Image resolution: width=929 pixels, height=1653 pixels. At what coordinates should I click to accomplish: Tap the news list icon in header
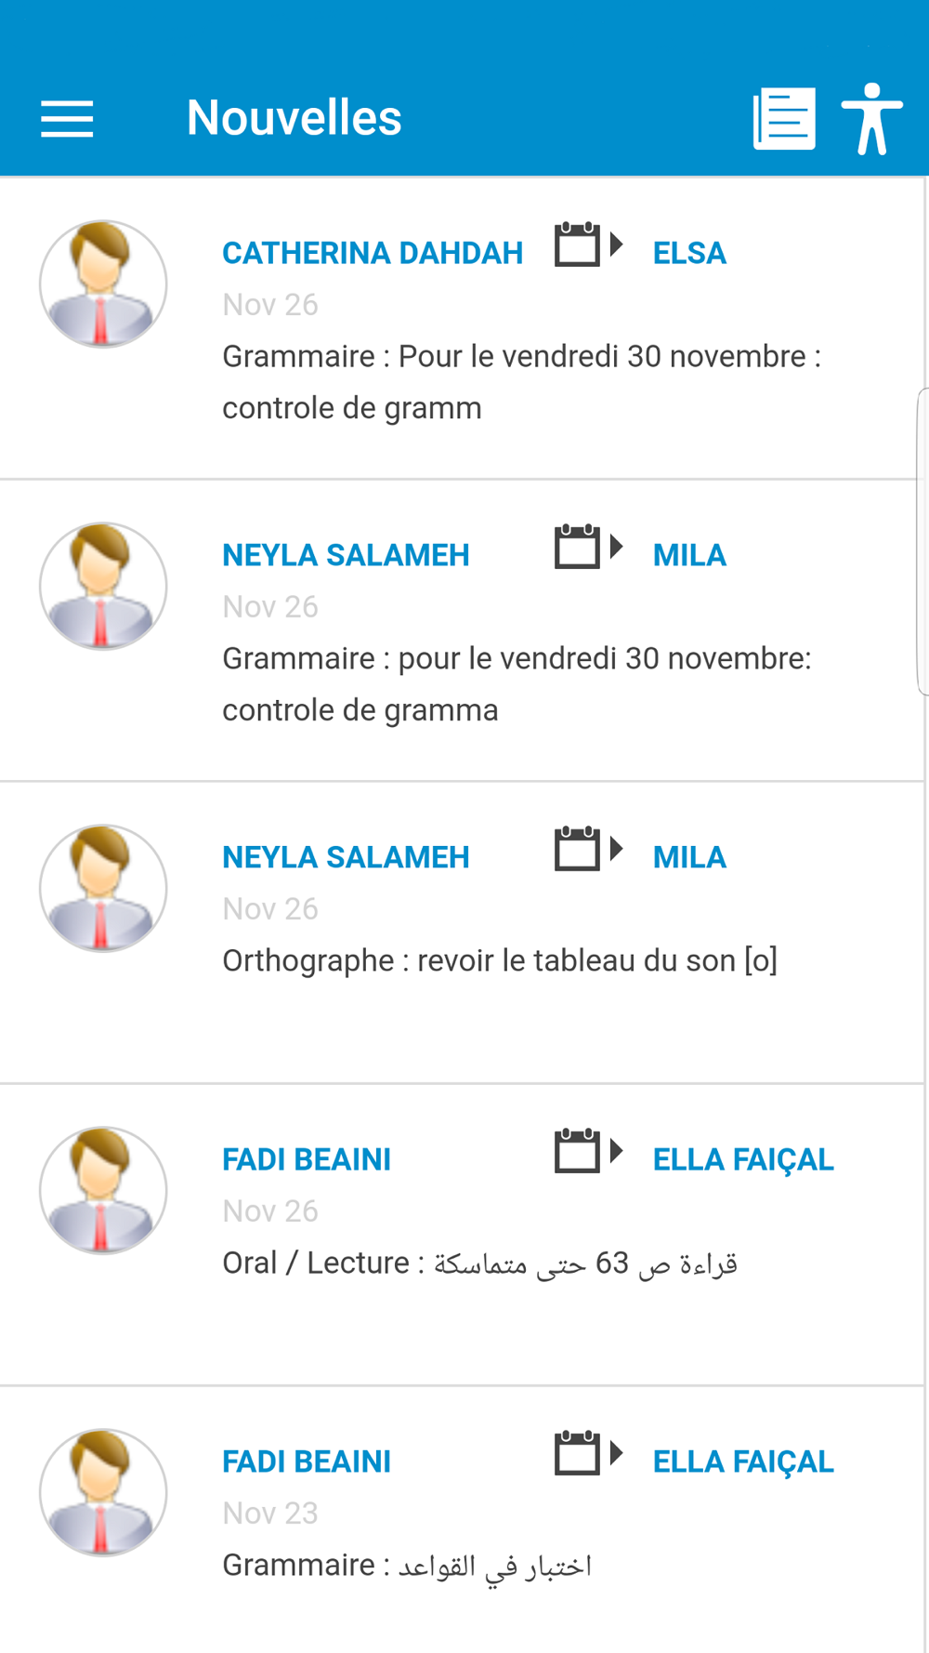[784, 119]
